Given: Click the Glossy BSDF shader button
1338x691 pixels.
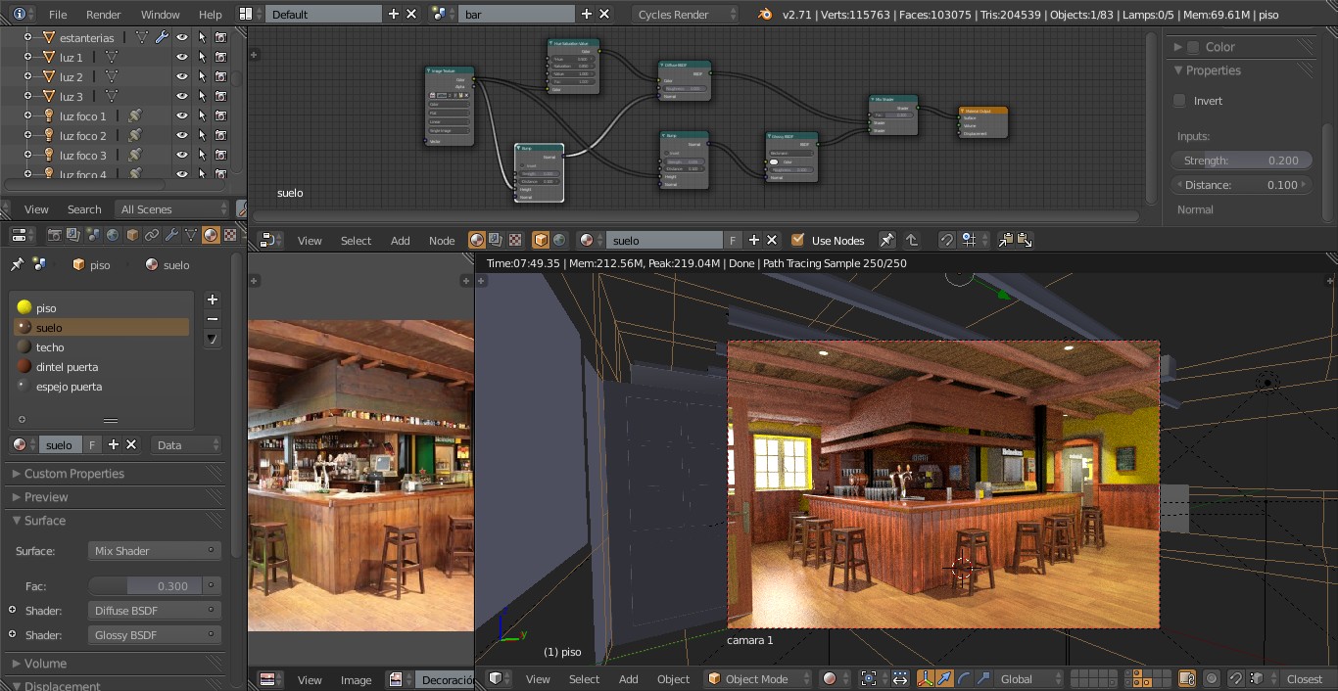Looking at the screenshot, I should (154, 635).
